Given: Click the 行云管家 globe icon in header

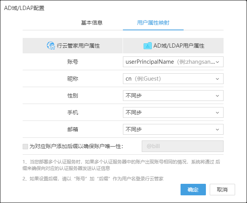Looking at the screenshot, I should tap(51, 46).
